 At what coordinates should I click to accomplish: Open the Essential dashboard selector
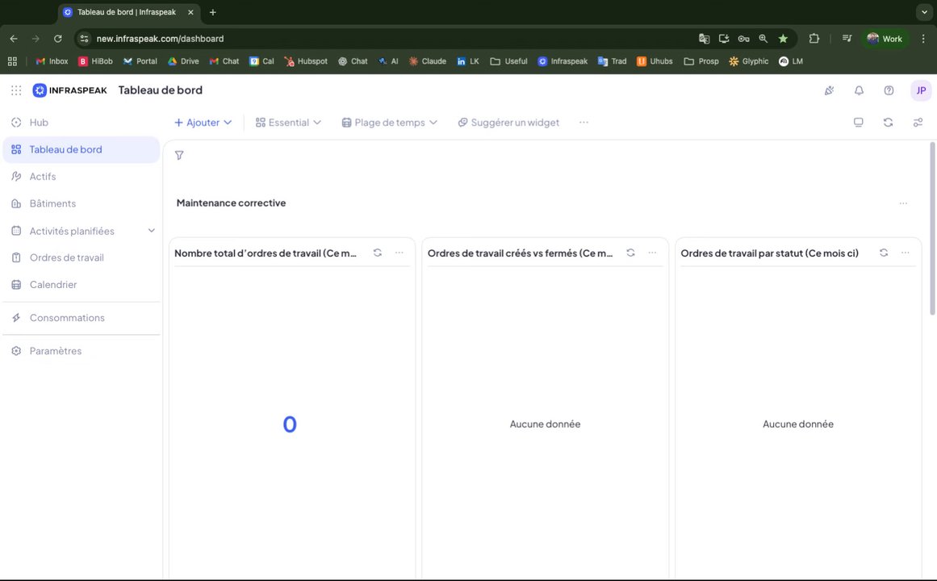tap(288, 123)
